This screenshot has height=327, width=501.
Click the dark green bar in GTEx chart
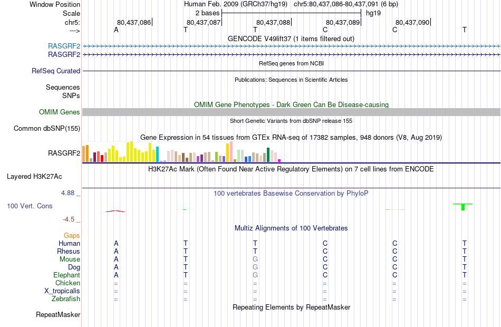[x=268, y=155]
